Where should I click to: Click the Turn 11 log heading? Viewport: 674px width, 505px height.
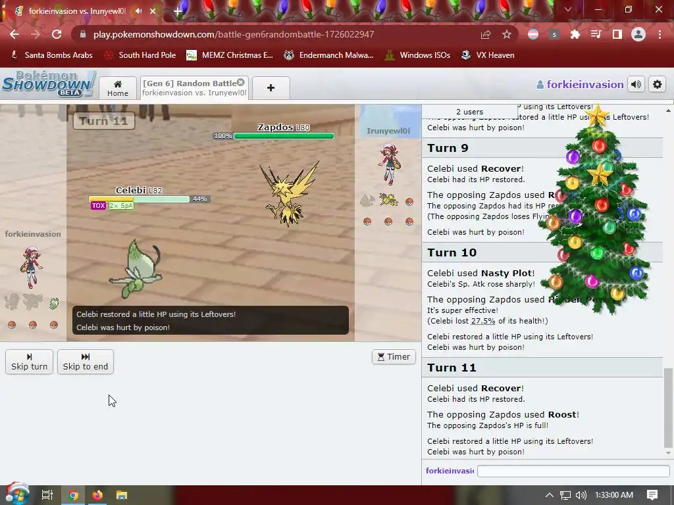click(x=452, y=368)
